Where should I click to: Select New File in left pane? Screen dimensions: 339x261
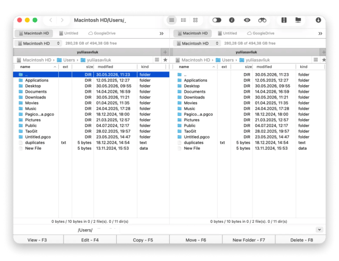(x=91, y=148)
